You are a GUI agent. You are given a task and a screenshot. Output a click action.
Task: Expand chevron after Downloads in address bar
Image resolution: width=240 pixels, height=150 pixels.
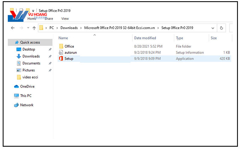(x=81, y=28)
